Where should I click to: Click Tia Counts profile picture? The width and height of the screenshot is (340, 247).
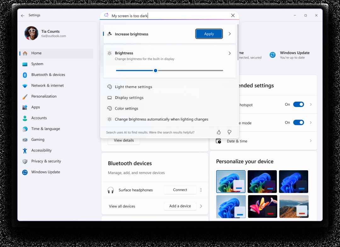pyautogui.click(x=31, y=33)
